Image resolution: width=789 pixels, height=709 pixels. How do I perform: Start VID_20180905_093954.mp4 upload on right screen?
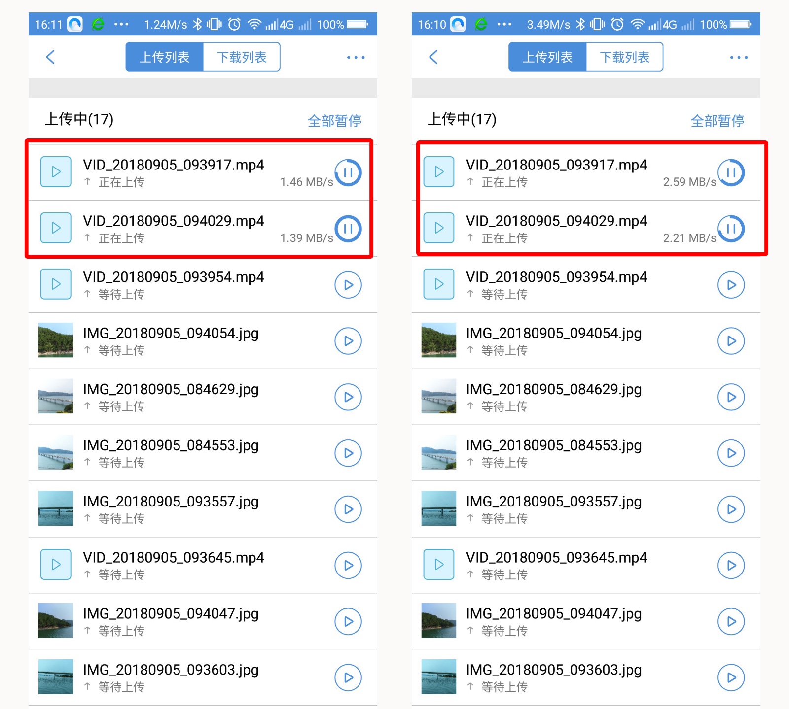731,285
